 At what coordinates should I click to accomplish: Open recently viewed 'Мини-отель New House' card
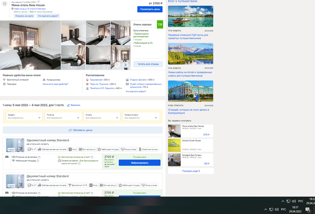tap(191, 131)
